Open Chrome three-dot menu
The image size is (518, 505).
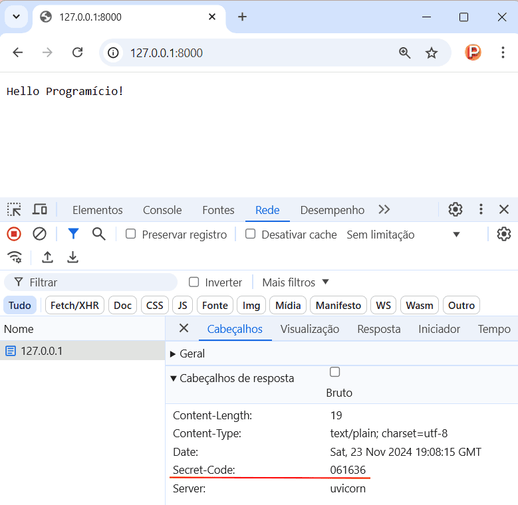[x=503, y=52]
